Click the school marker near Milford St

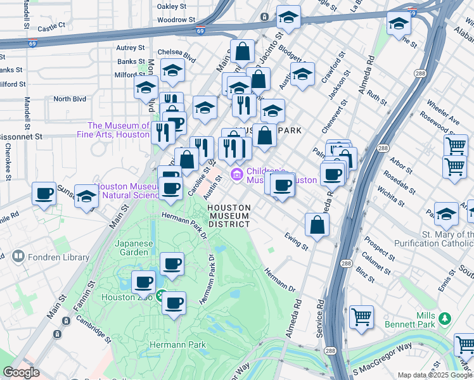click(146, 88)
